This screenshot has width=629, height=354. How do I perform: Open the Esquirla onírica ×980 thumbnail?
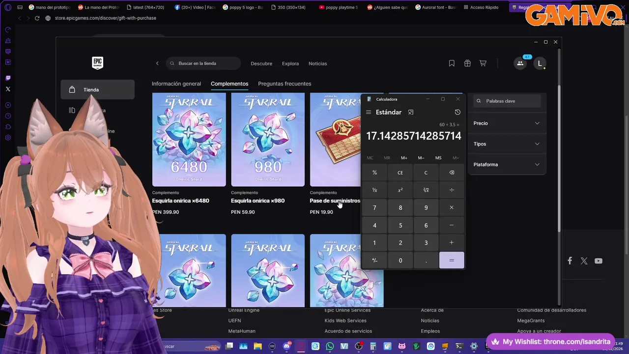click(268, 140)
